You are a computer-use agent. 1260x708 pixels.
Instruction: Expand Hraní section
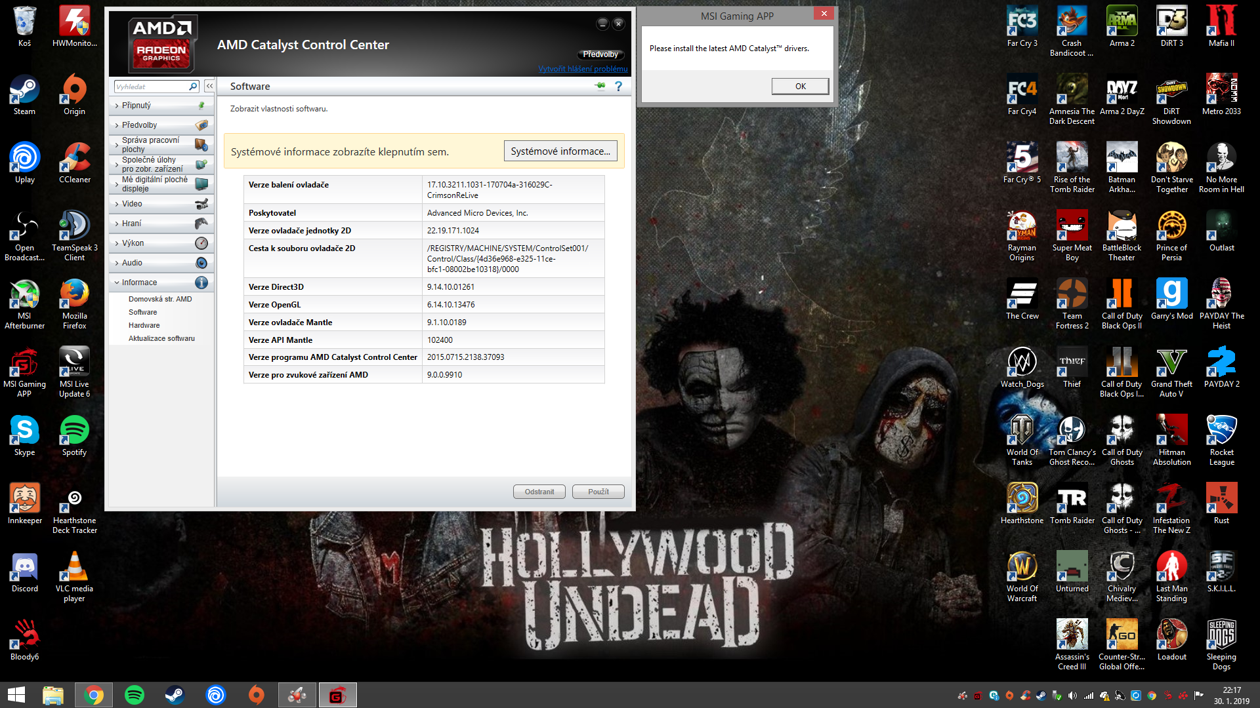point(161,224)
